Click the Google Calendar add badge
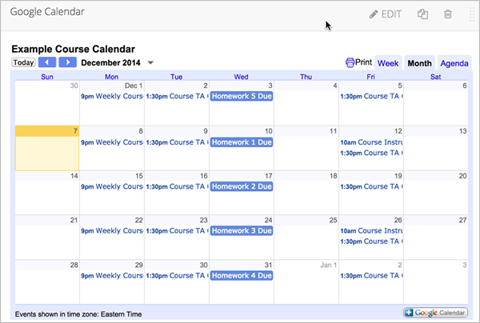Viewport: 480px width, 323px height. point(436,313)
